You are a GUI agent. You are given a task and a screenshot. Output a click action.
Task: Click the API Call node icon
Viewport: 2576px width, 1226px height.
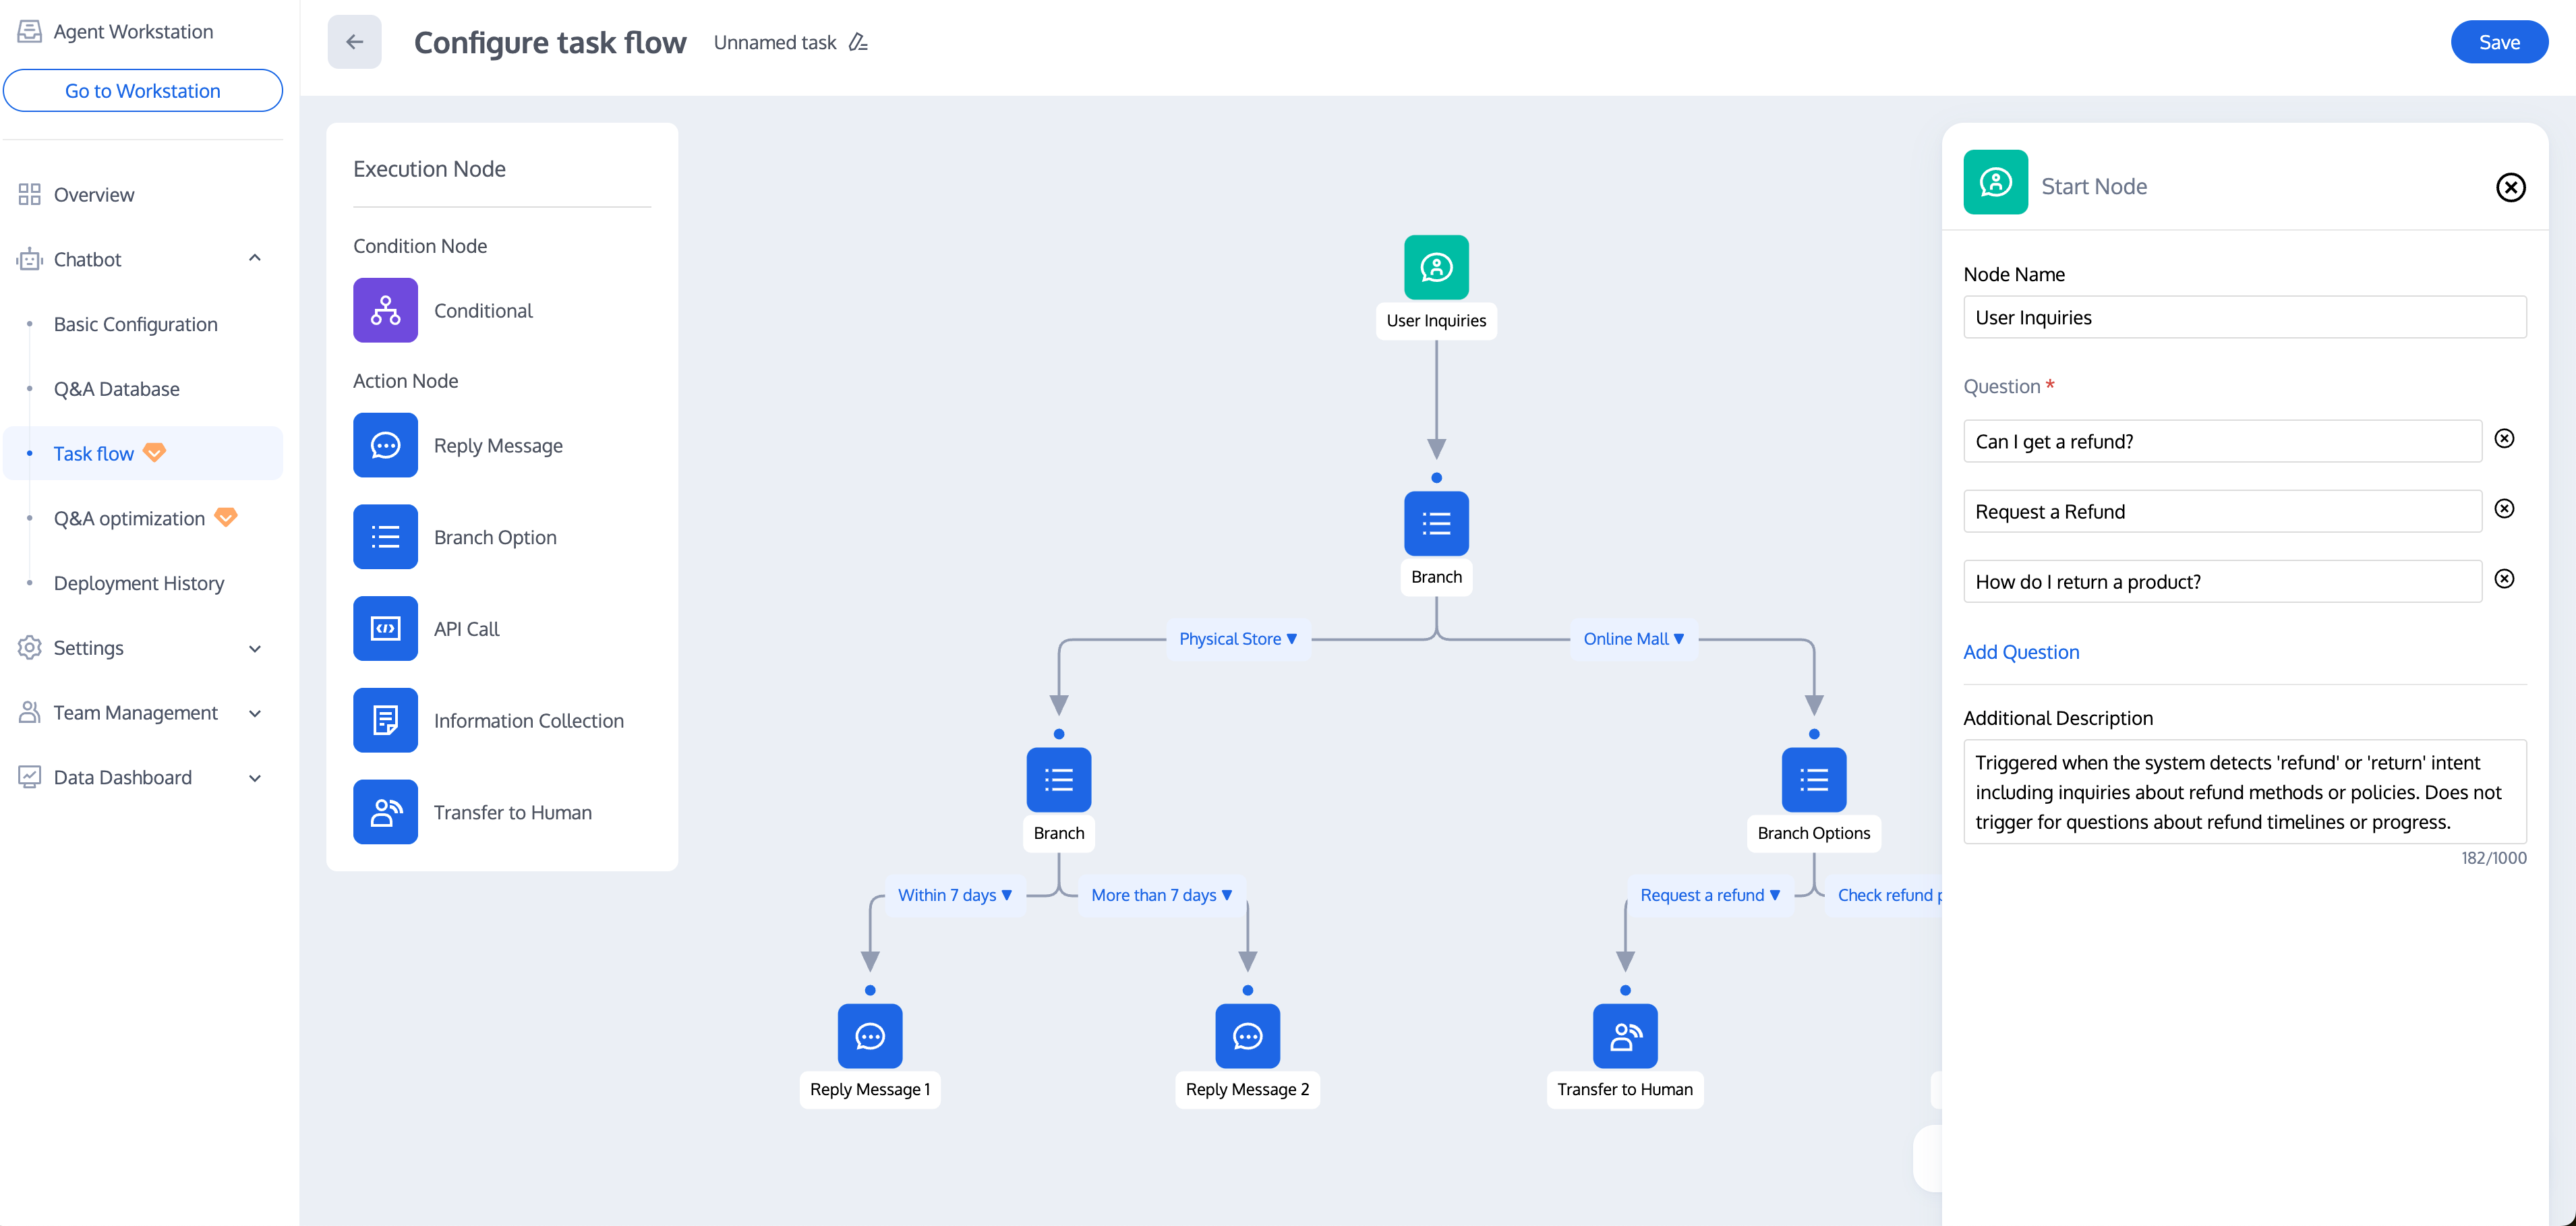(x=385, y=628)
